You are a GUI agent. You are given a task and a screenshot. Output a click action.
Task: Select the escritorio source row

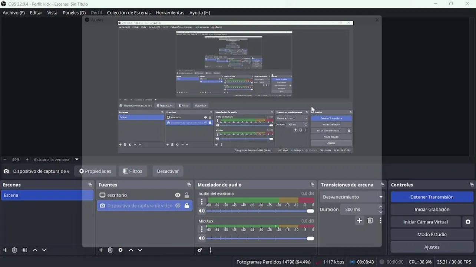tap(145, 195)
